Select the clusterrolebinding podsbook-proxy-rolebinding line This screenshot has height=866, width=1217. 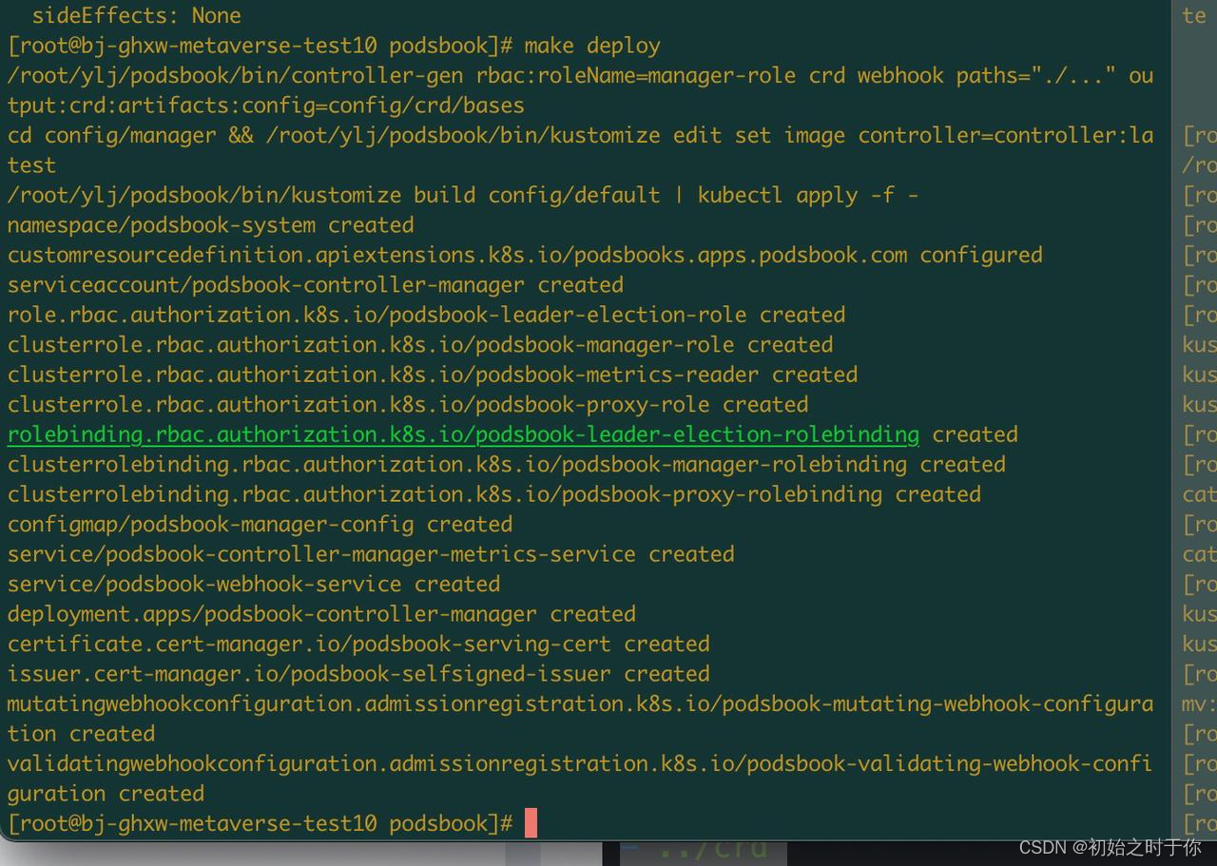(494, 494)
